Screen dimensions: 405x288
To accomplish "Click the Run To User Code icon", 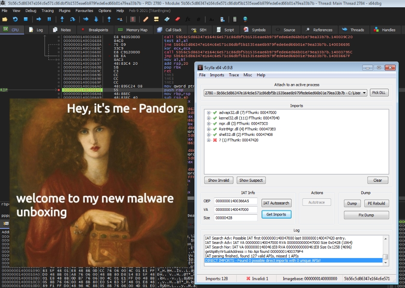I will [x=119, y=19].
